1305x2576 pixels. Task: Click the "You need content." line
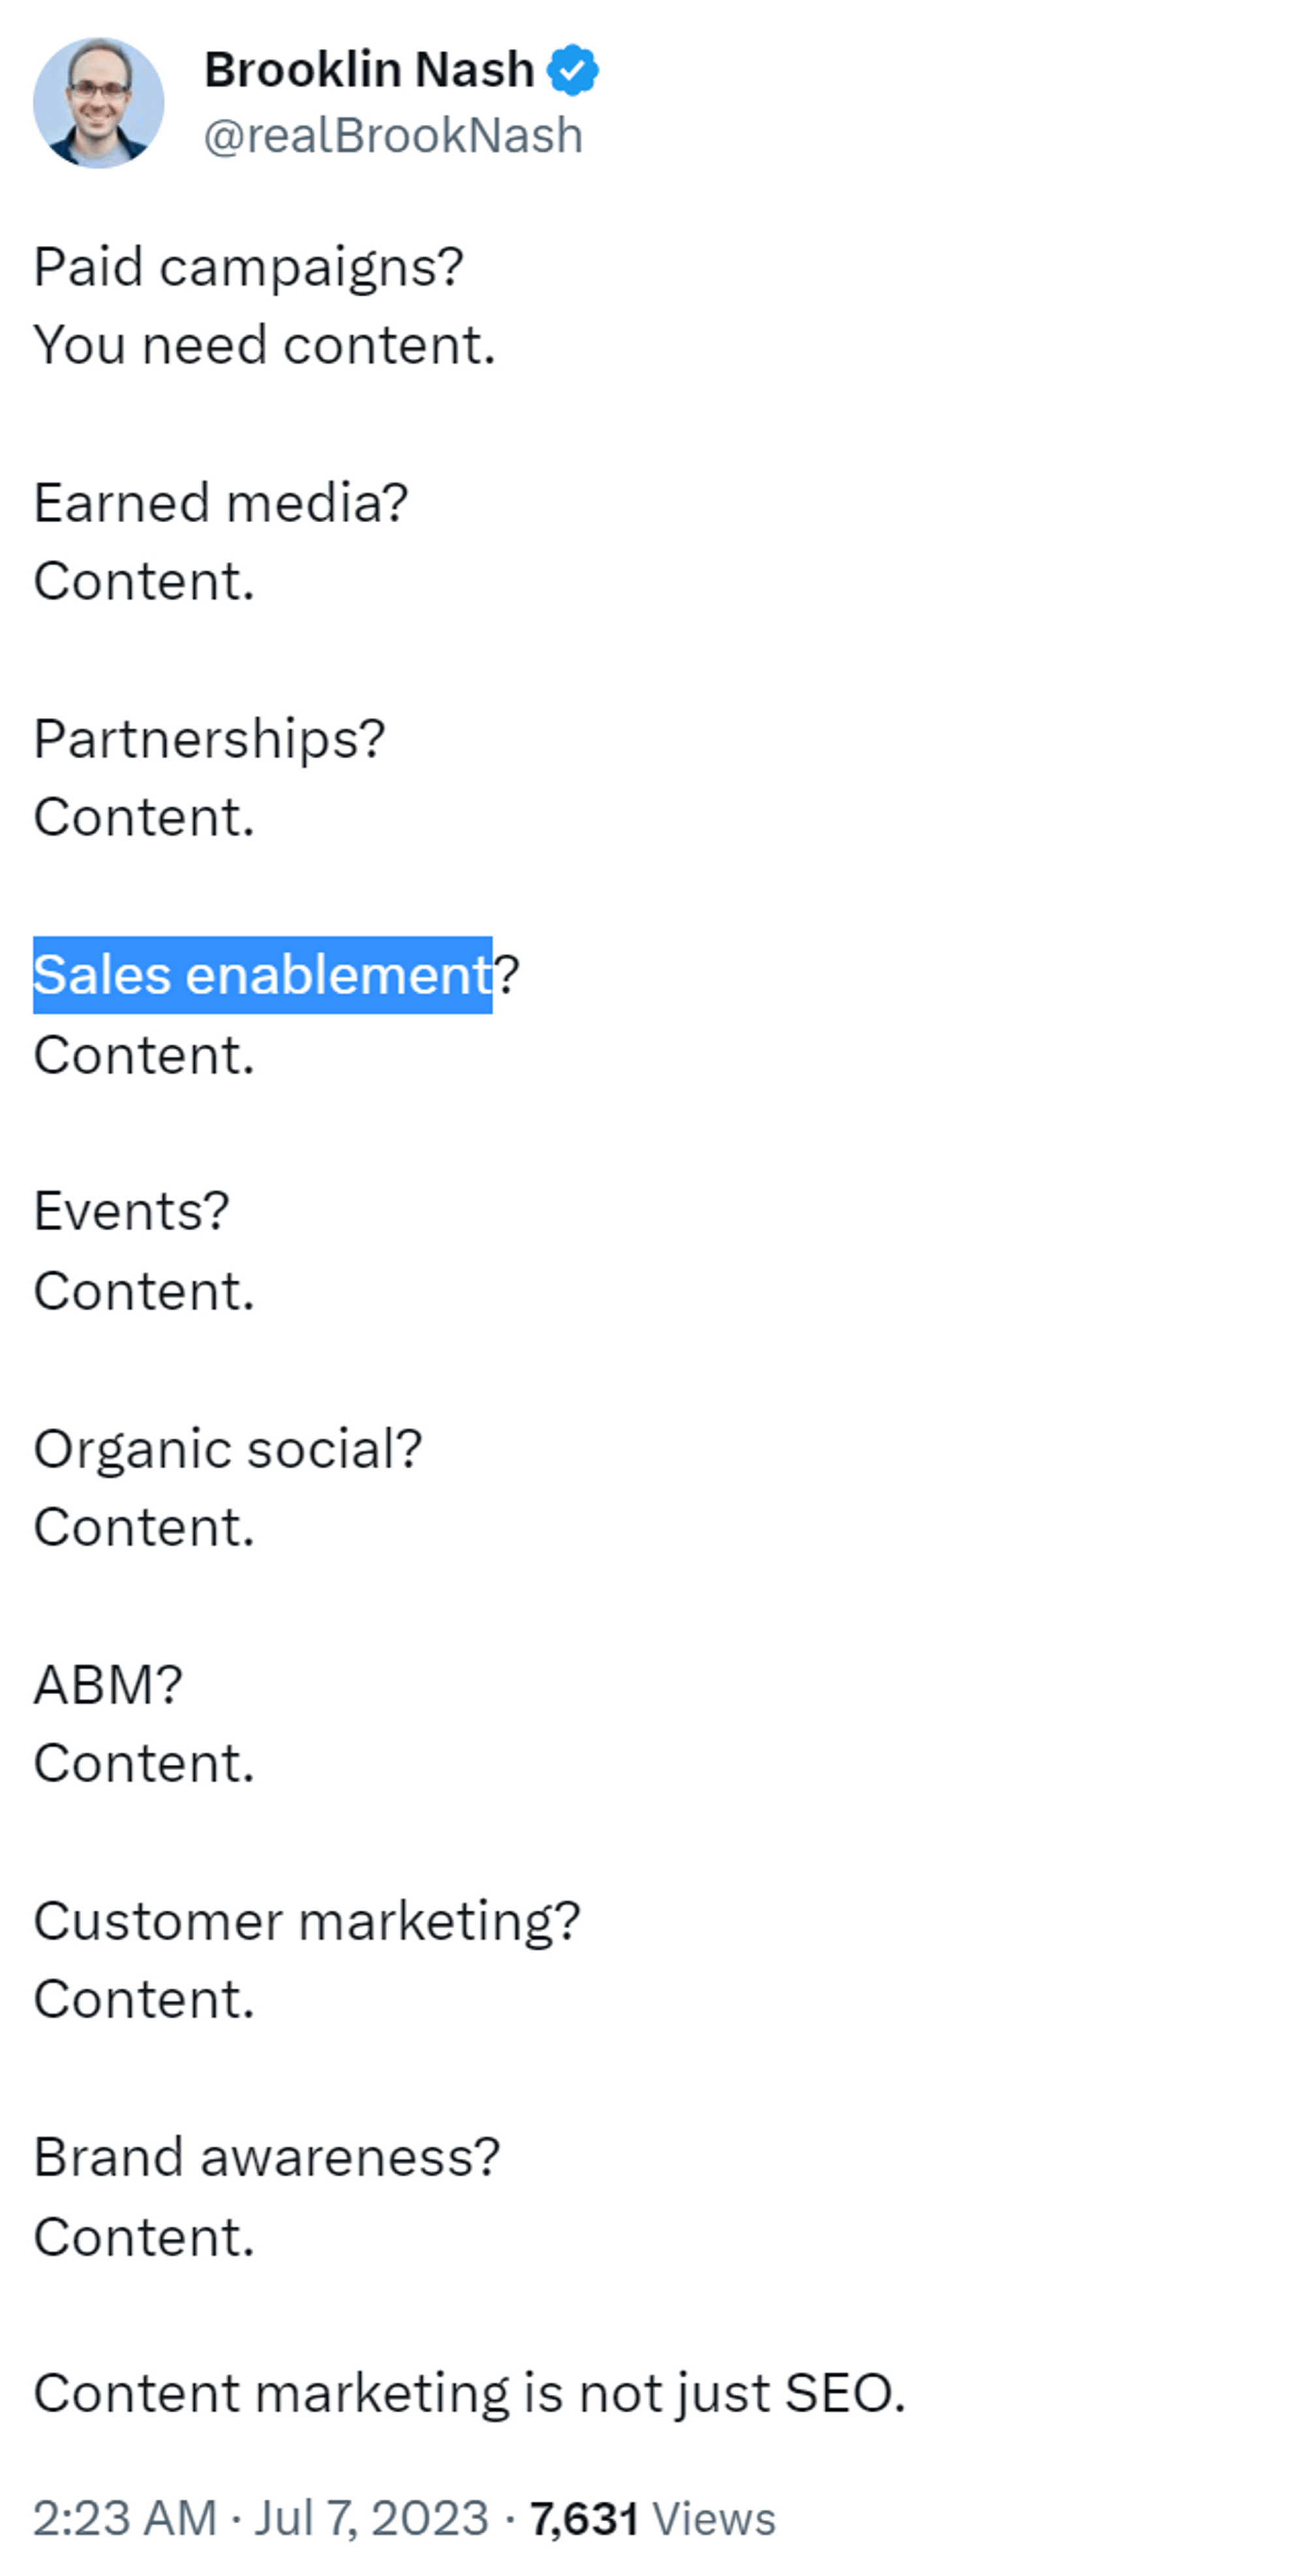coord(264,346)
